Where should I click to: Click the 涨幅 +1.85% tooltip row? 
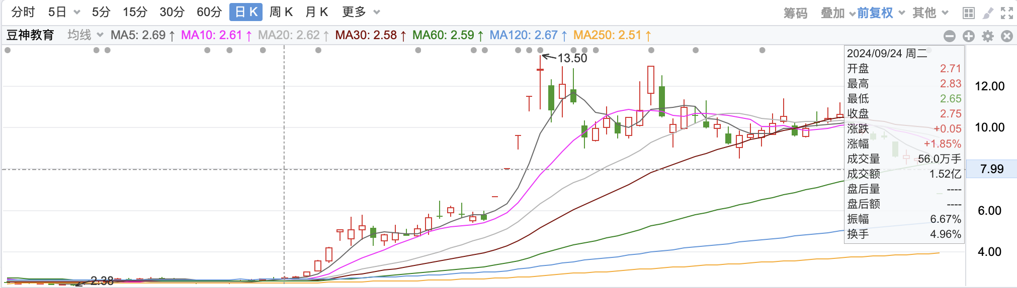pos(904,144)
